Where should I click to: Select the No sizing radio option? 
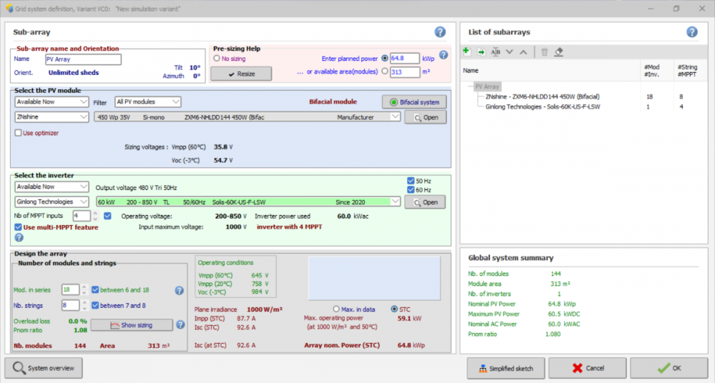pos(217,59)
